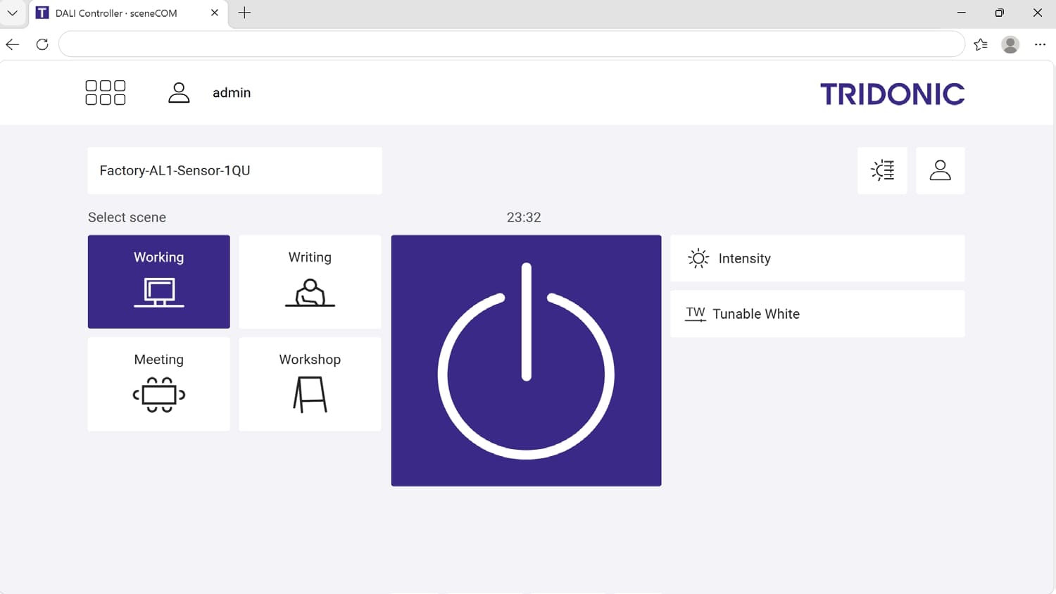
Task: Open the browser favorites star icon
Action: pos(981,44)
